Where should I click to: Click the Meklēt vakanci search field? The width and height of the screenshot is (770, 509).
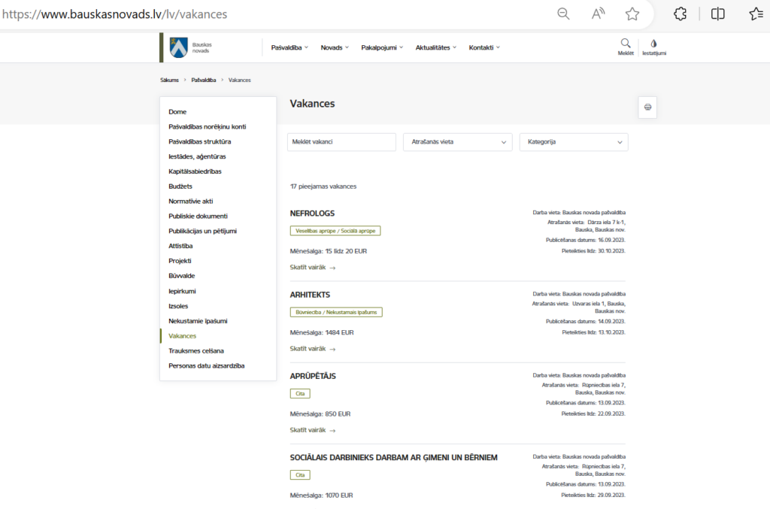pos(341,142)
